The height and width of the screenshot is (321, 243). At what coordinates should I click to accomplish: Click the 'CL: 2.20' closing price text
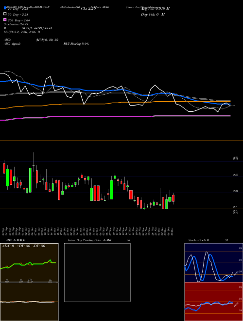(88, 9)
